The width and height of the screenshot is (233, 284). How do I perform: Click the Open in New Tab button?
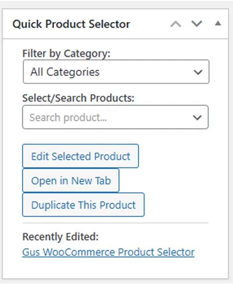[x=70, y=180]
